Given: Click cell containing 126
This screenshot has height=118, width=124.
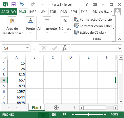Looking at the screenshot, I should (17, 69).
